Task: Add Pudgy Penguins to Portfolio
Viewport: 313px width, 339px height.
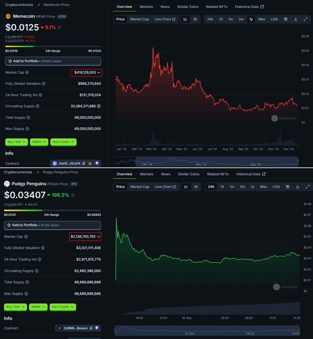Action: point(52,225)
